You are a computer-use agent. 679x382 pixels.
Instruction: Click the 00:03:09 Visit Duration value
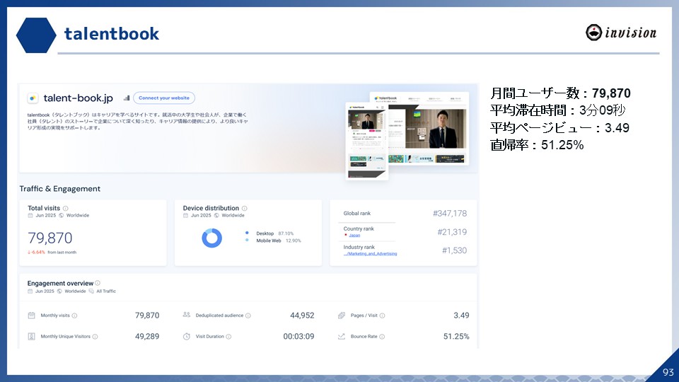[x=298, y=336]
